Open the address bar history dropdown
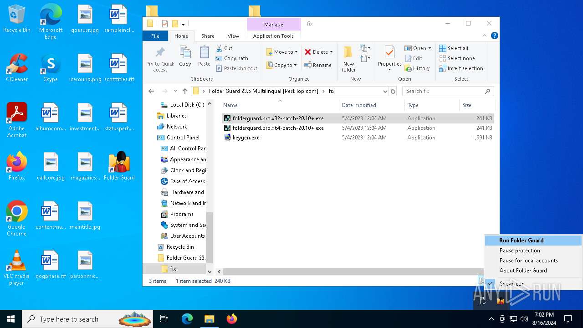 pyautogui.click(x=385, y=91)
